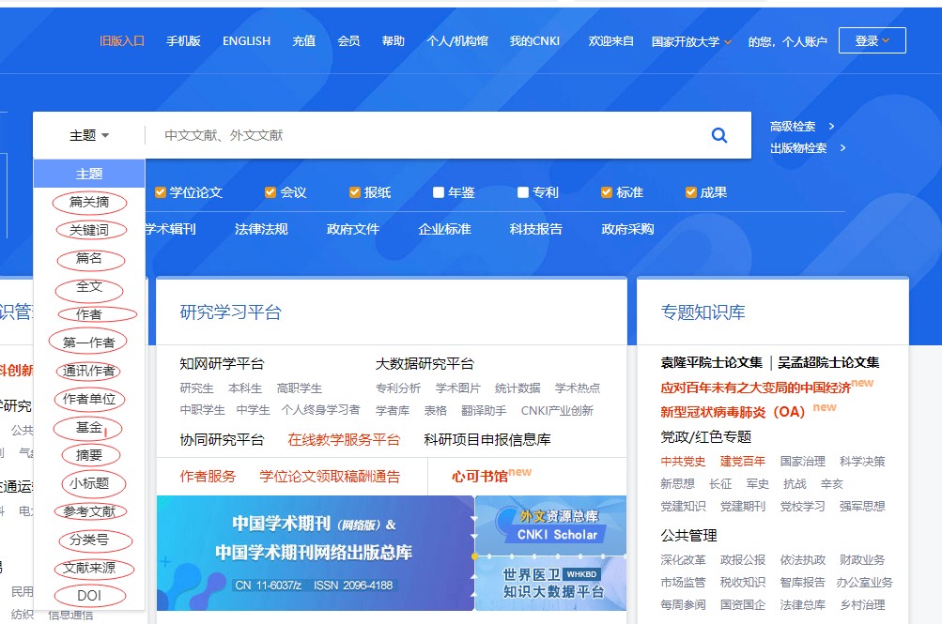Image resolution: width=942 pixels, height=624 pixels.
Task: Open 大数据研究平台 link
Action: coord(425,363)
